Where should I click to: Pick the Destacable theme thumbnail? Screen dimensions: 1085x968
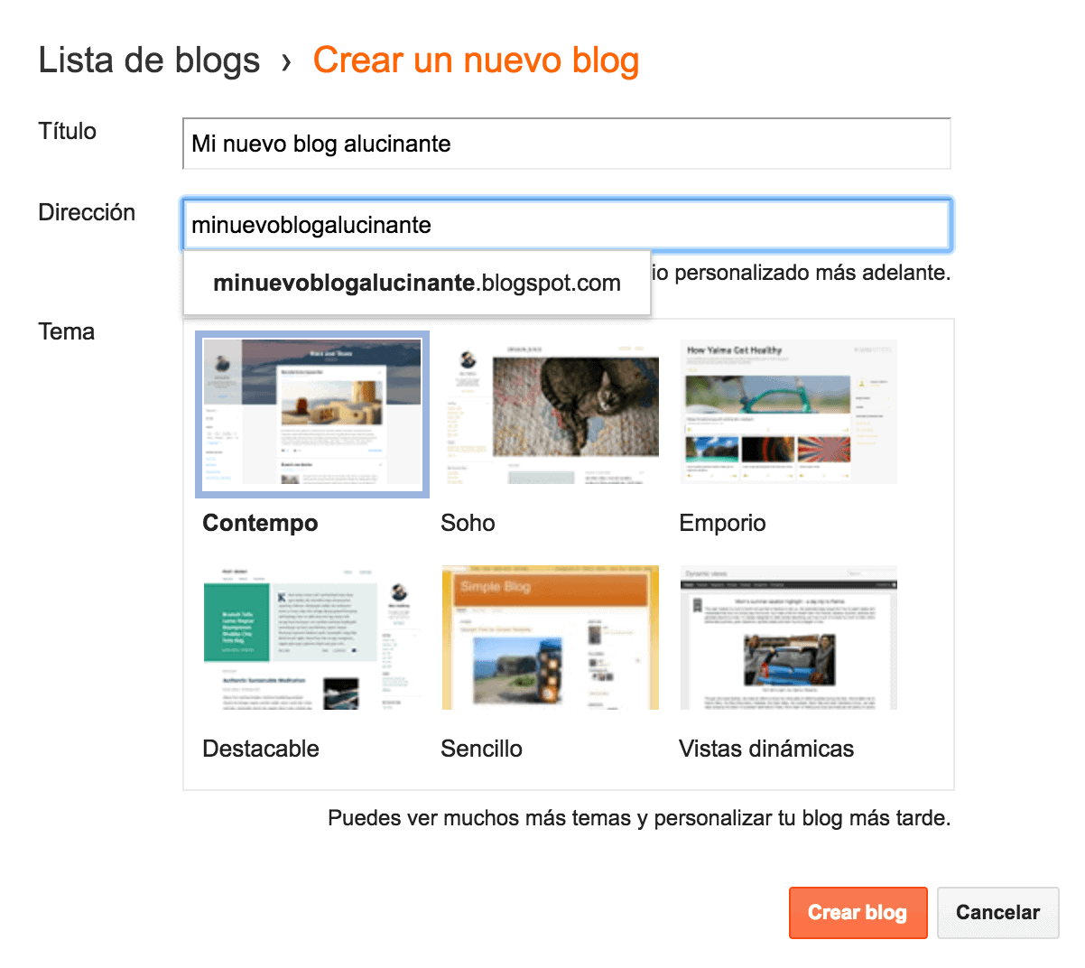coord(311,637)
